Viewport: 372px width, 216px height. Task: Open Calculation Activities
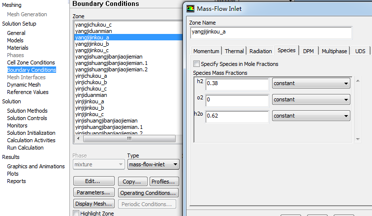tap(31, 140)
